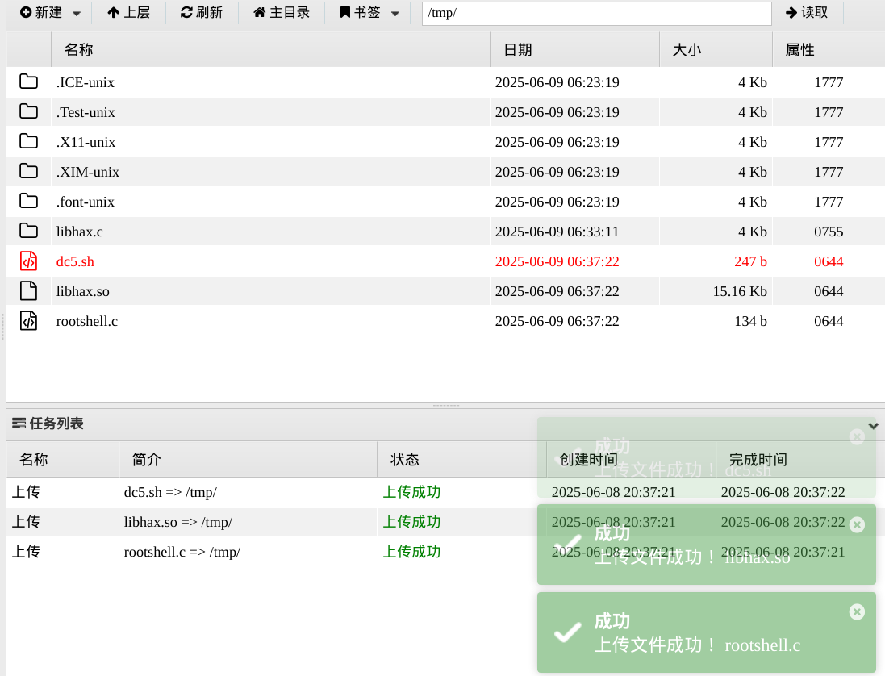Sort files by the 大小 column header
This screenshot has width=885, height=676.
click(716, 50)
